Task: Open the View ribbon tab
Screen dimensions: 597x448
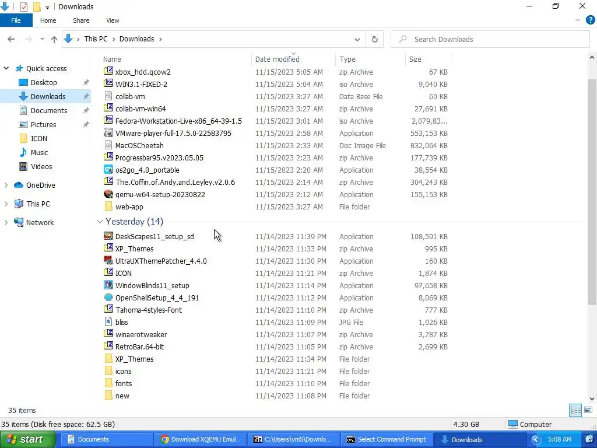Action: pos(113,20)
